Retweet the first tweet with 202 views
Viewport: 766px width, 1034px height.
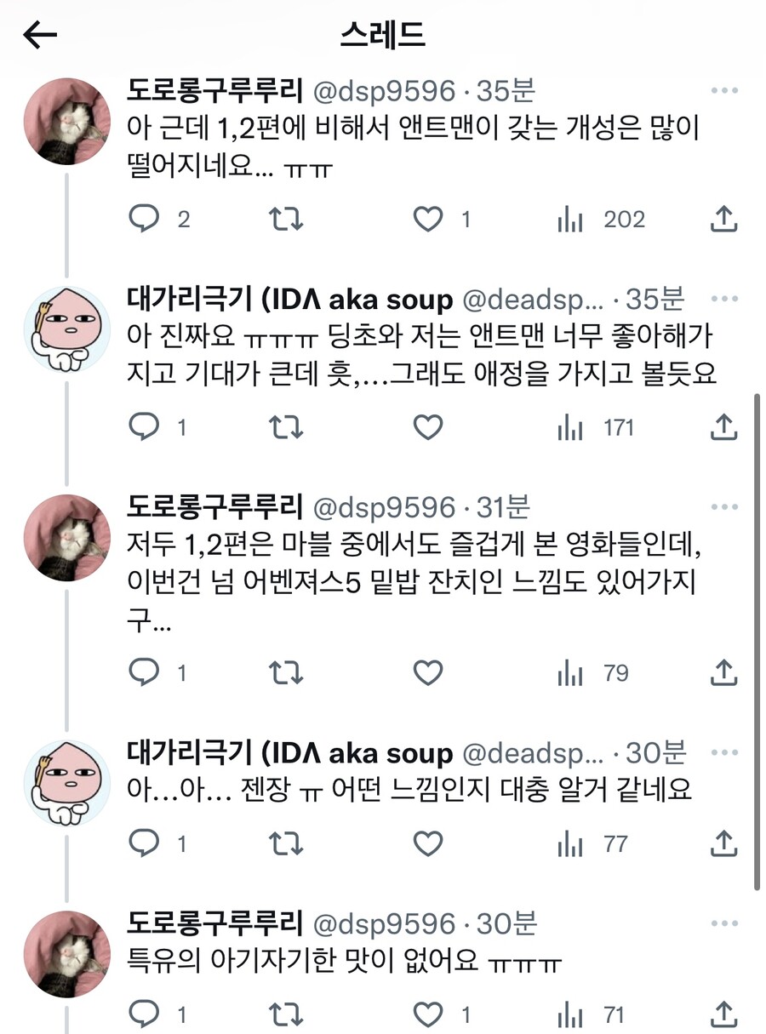(x=286, y=220)
